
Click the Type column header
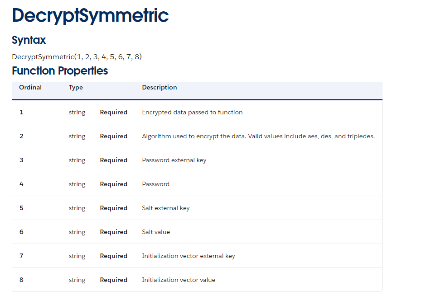(76, 88)
